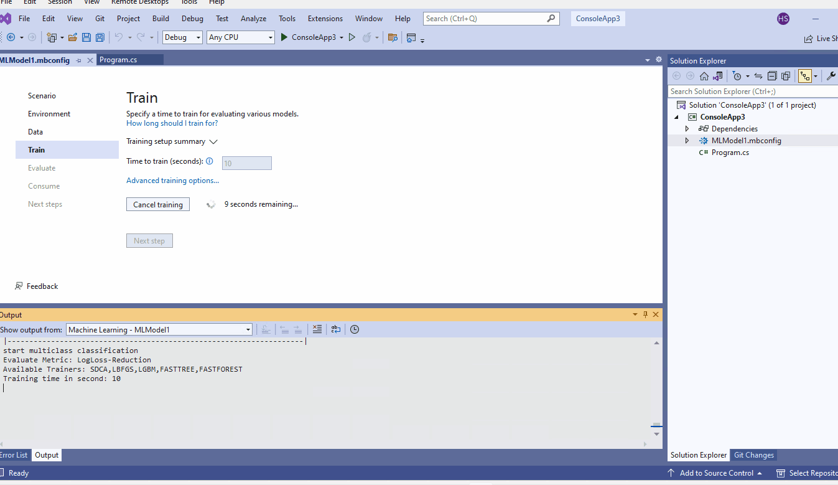Expand the Training setup summary chevron
Screen dimensions: 838x485
click(213, 142)
